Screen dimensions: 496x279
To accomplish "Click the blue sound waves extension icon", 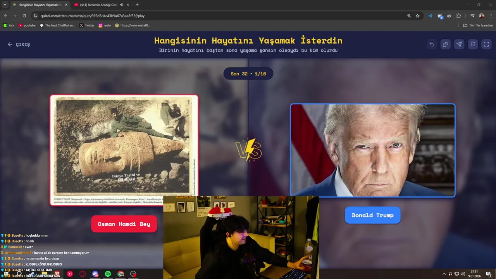I will [x=430, y=16].
